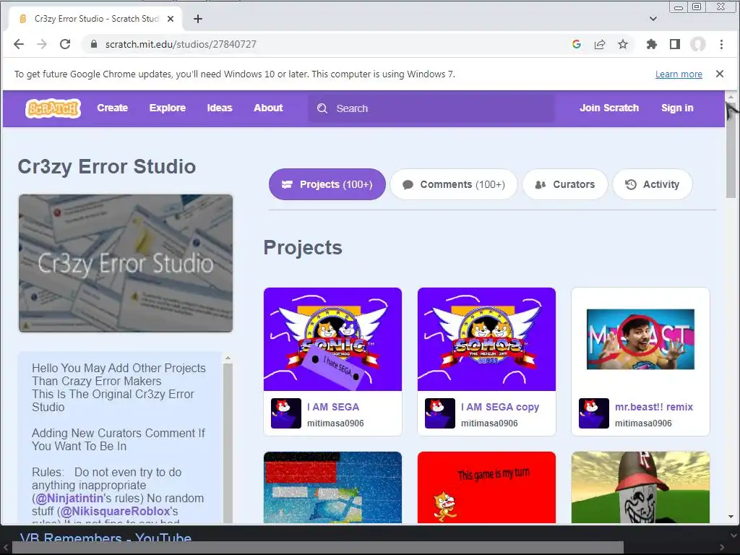Image resolution: width=740 pixels, height=555 pixels.
Task: Click author mitimasa0906 under I AM SEGA copy
Action: point(489,423)
